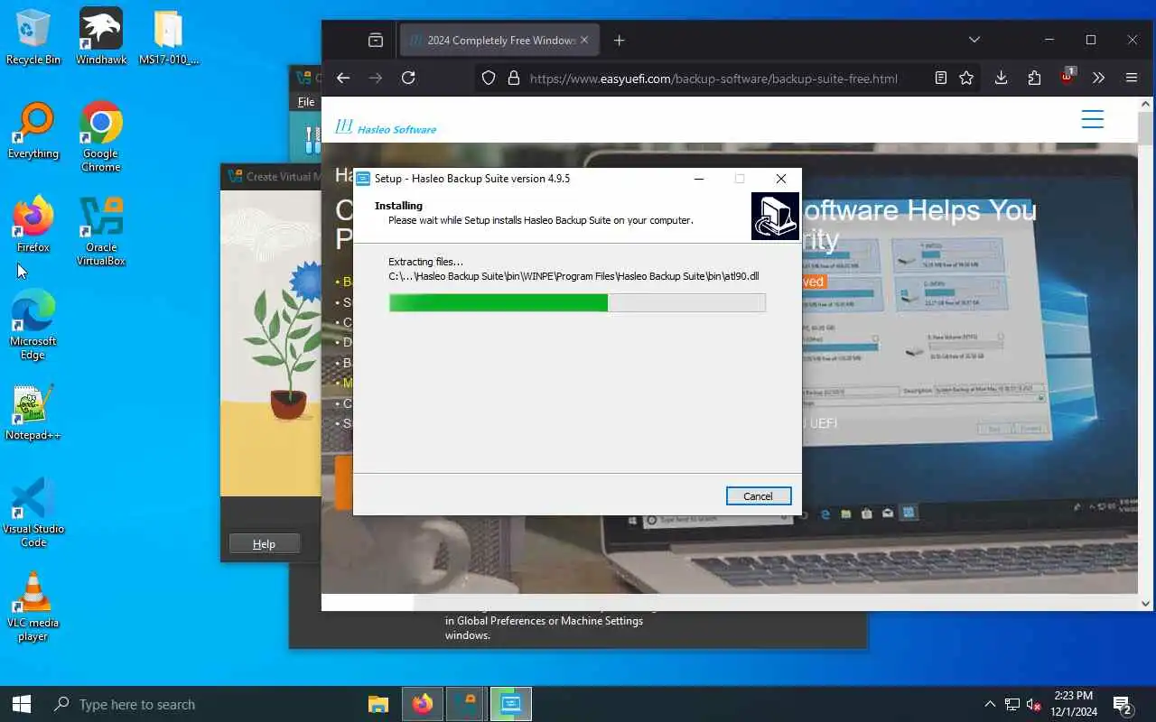Click the installation progress bar

point(577,302)
